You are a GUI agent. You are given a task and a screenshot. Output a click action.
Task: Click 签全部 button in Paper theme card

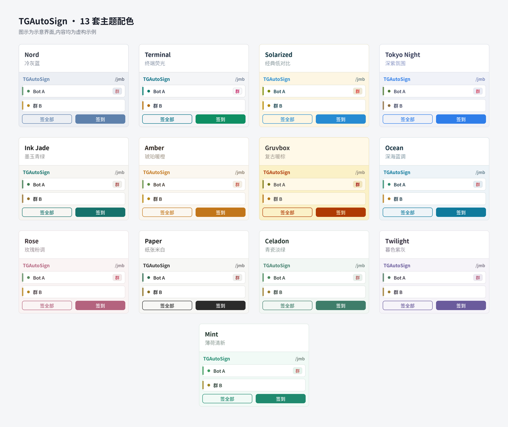[167, 305]
